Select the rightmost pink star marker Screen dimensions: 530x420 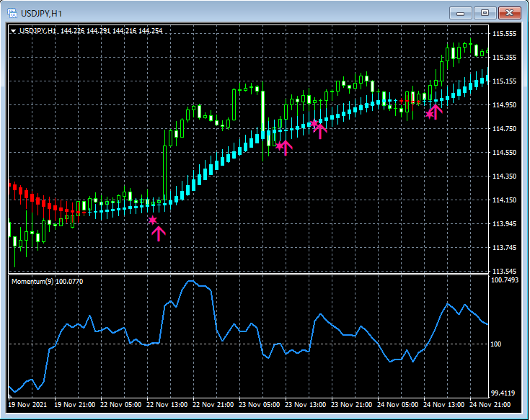429,114
